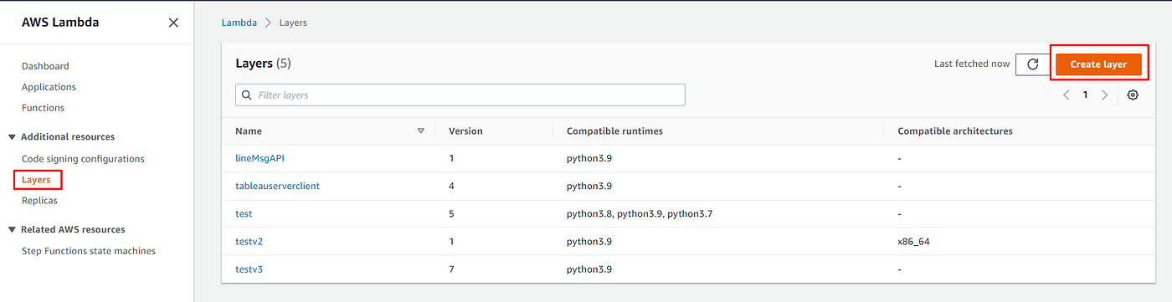Collapse Related AWS resources section

12,229
